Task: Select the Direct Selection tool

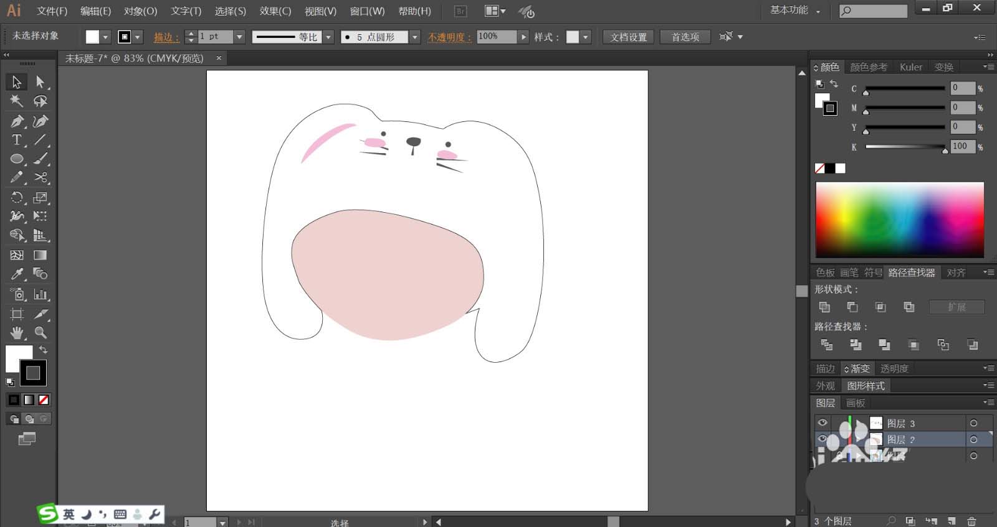Action: [41, 82]
